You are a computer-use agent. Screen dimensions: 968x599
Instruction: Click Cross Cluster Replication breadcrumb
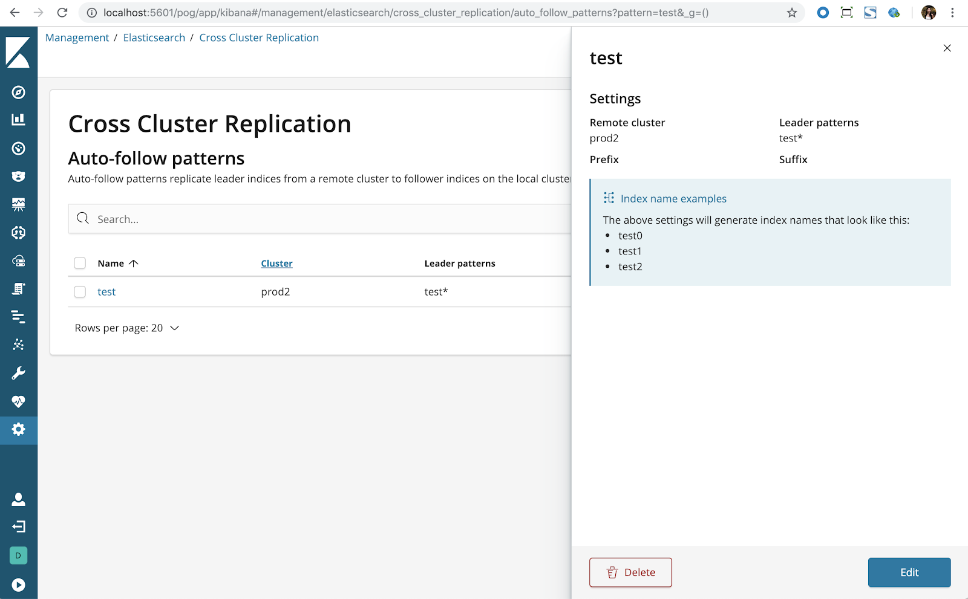[259, 37]
